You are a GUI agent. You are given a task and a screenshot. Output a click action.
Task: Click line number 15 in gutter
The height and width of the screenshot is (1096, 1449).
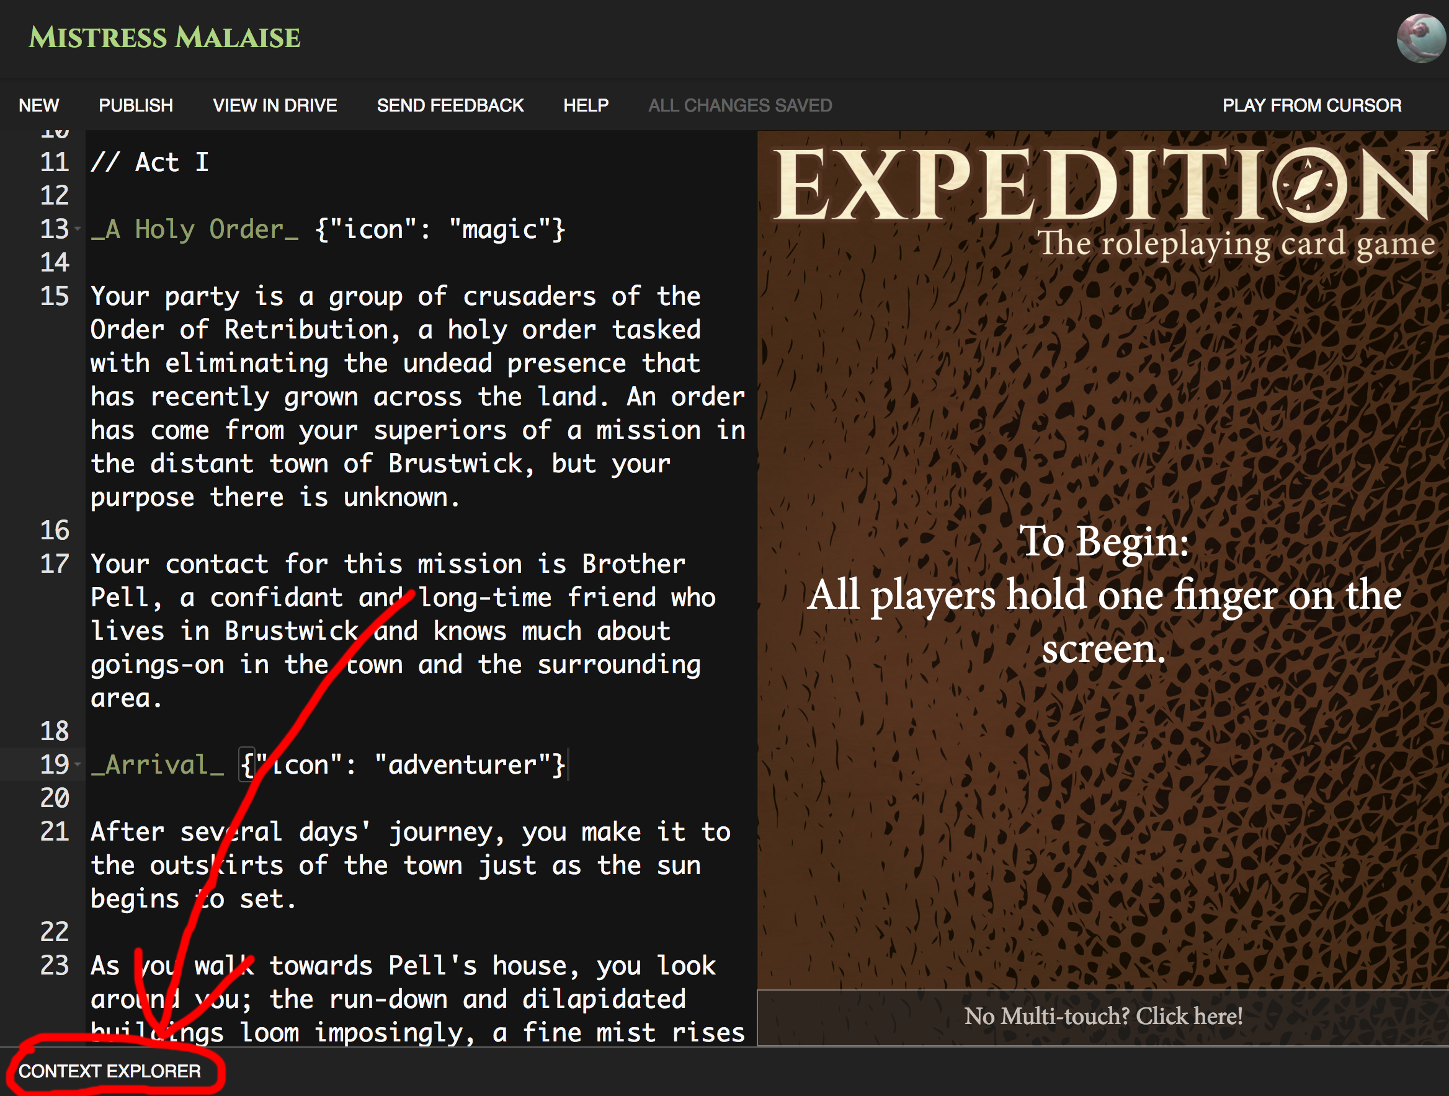pyautogui.click(x=55, y=296)
